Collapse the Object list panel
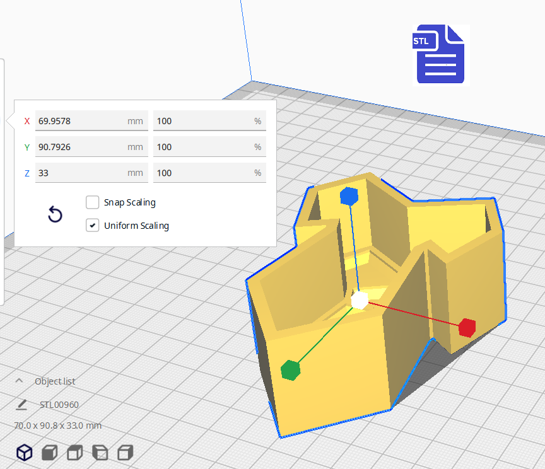 [x=19, y=381]
